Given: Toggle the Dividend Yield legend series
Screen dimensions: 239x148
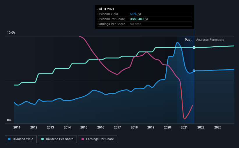Looking at the screenshot, I should point(21,139).
